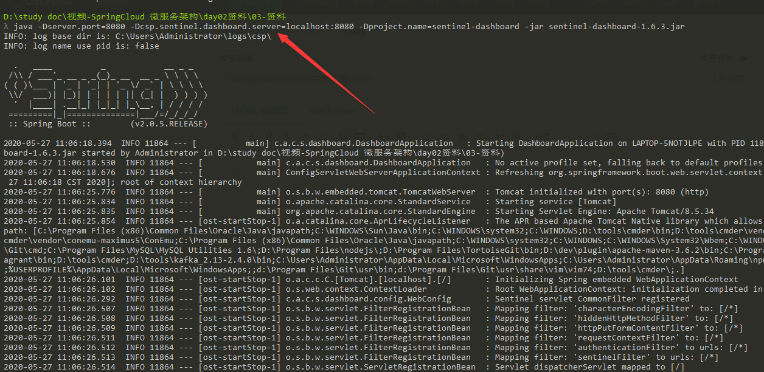This screenshot has width=764, height=372.
Task: Click the timestamp ending in 11:06:25.854
Action: coord(60,221)
